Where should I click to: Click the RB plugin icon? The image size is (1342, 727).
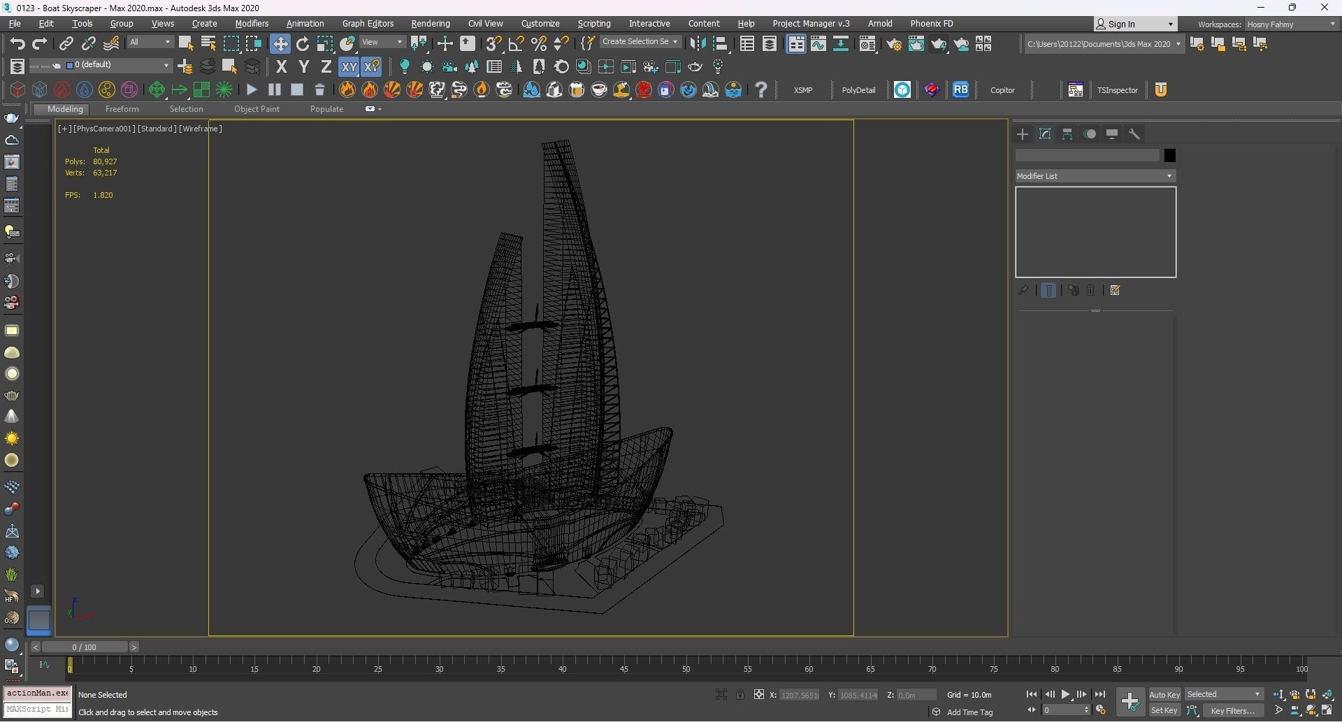click(x=961, y=89)
